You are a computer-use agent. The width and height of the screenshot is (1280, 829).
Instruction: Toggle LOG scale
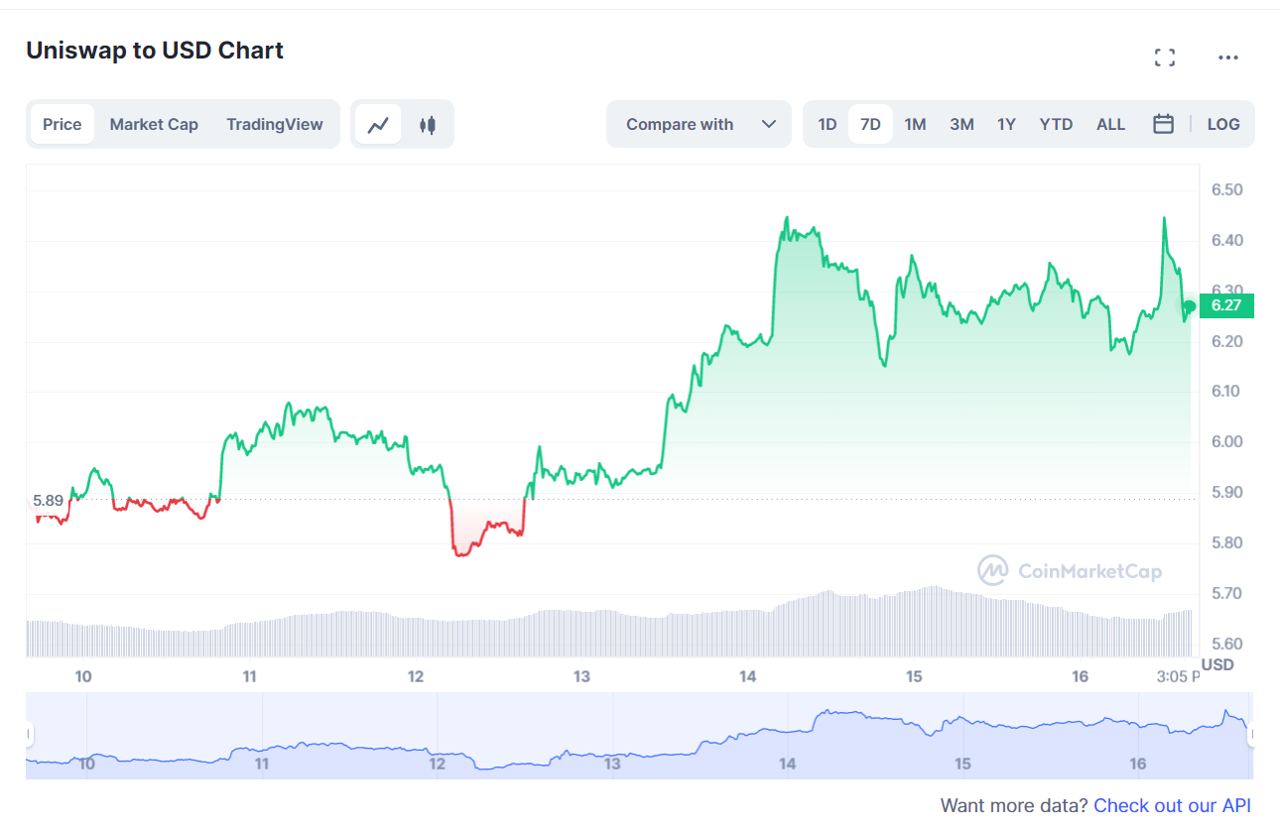(x=1223, y=124)
